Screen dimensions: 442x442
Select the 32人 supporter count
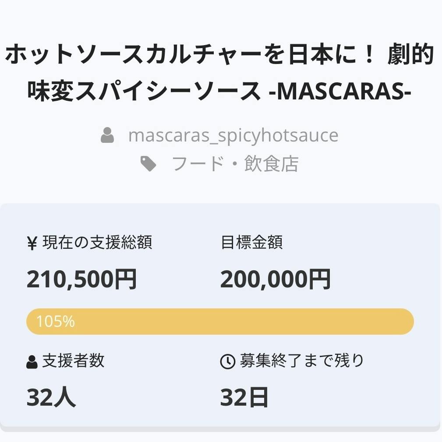coord(51,397)
